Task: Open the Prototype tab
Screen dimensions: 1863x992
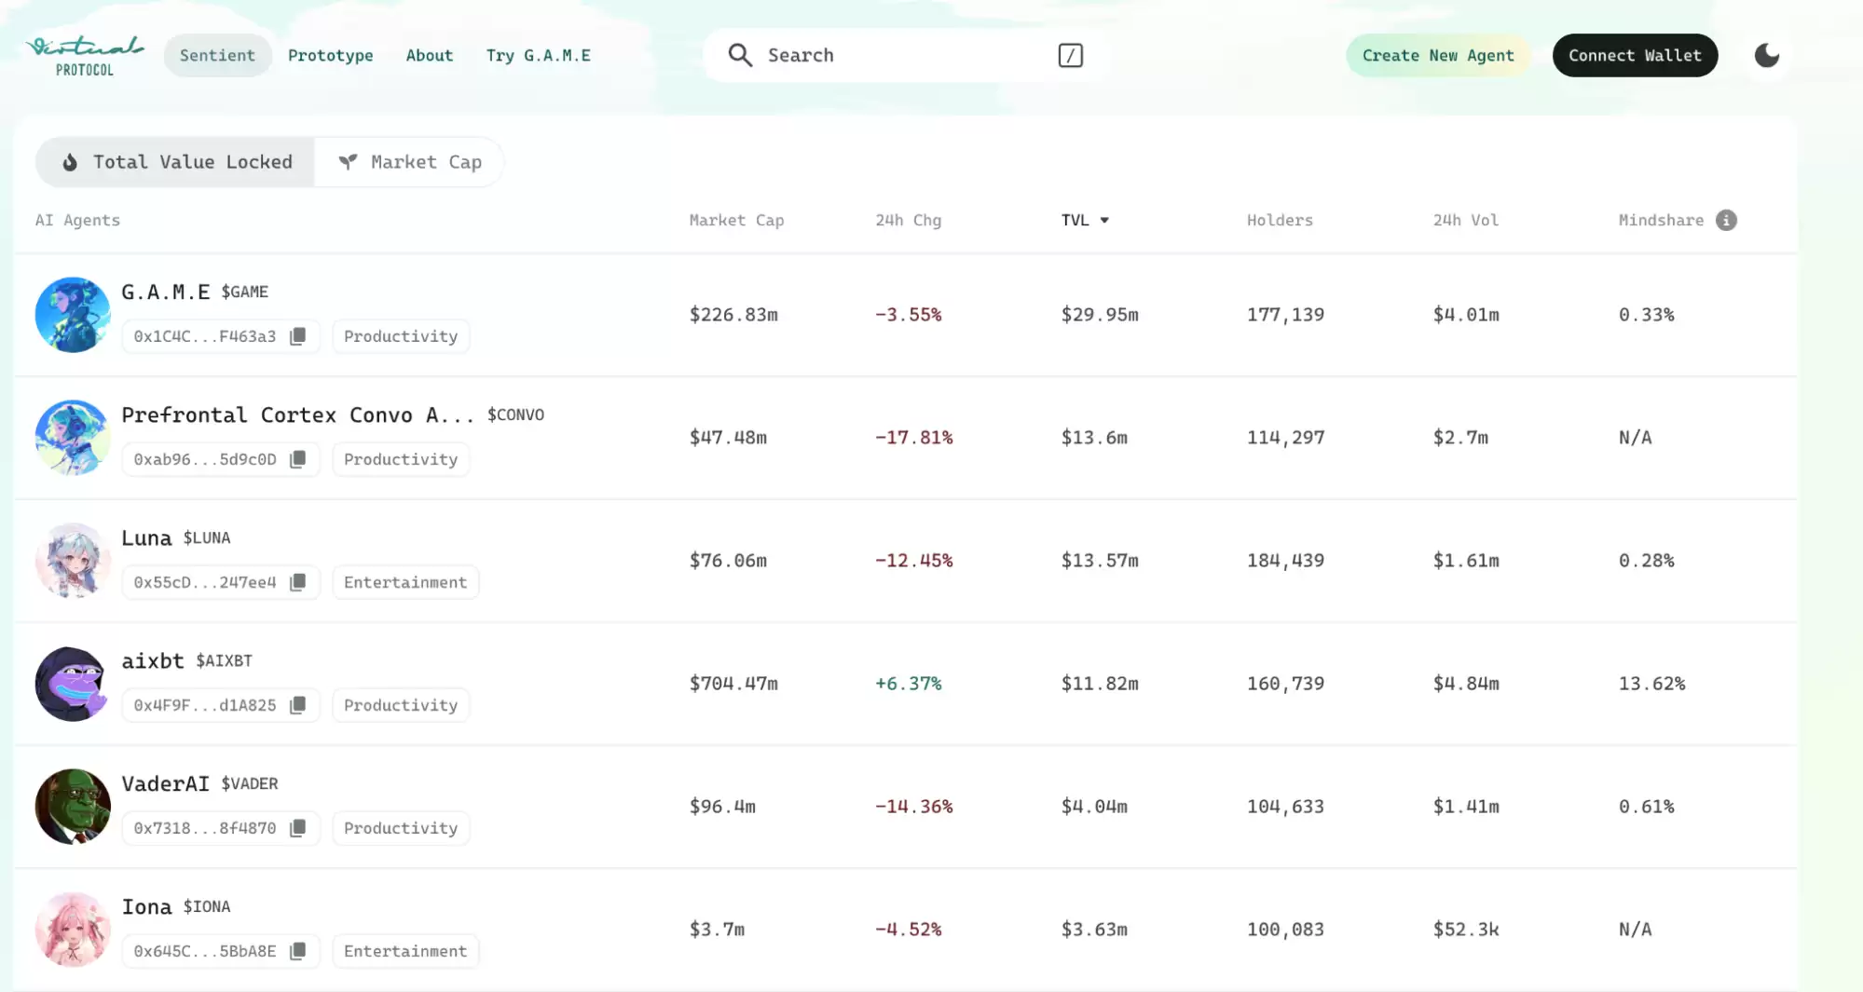Action: [x=330, y=56]
